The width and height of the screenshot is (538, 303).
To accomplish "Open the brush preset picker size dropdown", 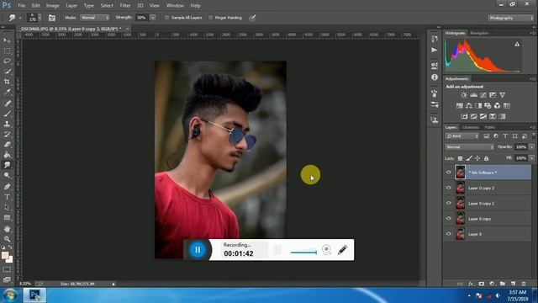I will [40, 18].
